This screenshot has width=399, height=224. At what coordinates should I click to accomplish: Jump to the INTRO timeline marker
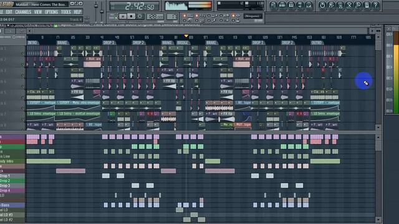coord(32,43)
